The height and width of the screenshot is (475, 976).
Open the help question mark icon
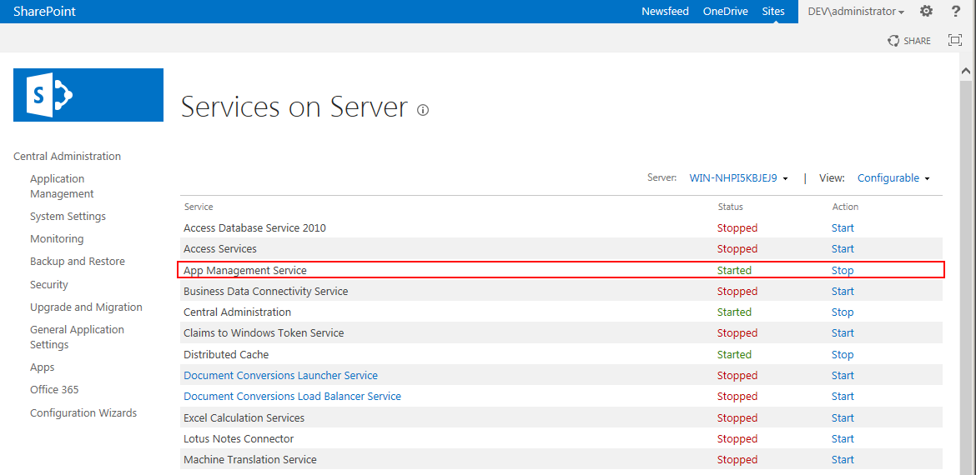point(956,11)
